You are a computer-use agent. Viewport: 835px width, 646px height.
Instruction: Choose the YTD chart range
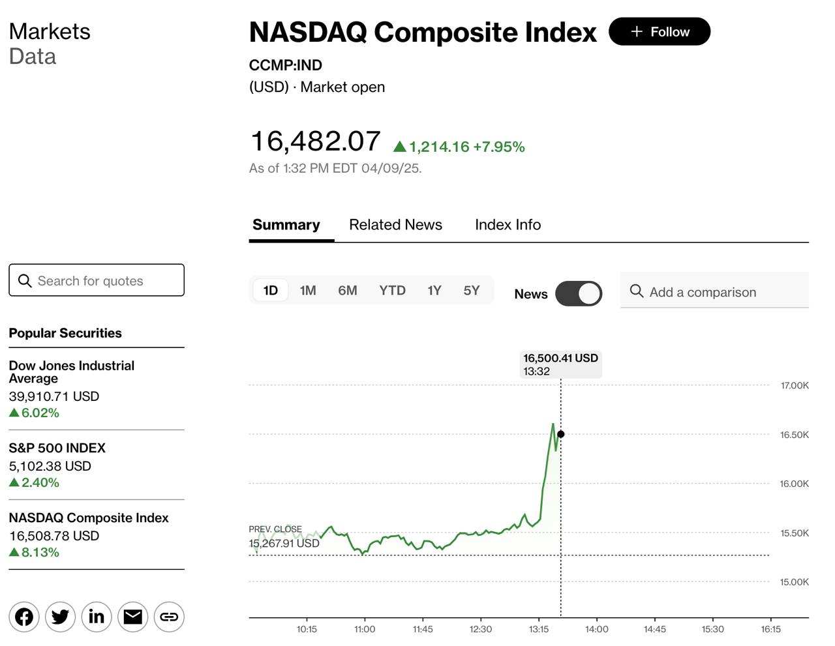pyautogui.click(x=392, y=291)
